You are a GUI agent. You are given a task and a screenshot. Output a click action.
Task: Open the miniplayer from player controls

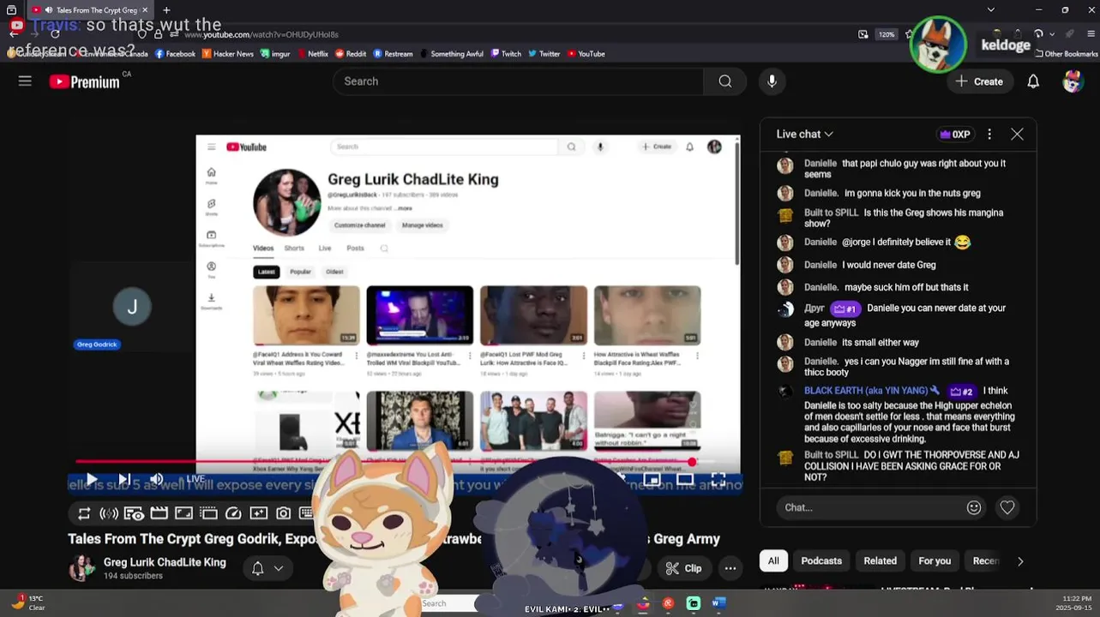coord(652,479)
